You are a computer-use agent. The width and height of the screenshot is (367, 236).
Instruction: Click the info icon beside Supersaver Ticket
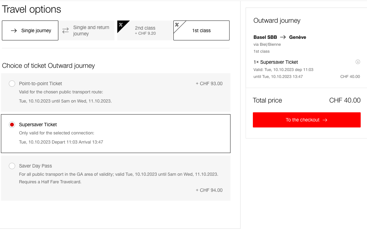(358, 62)
